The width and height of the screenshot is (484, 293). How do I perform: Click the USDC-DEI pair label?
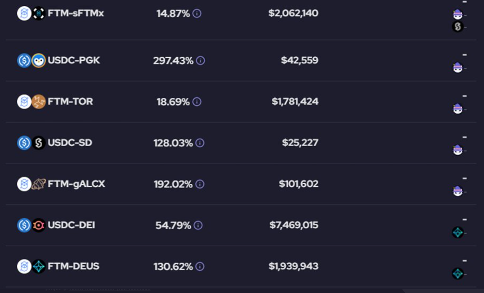point(71,225)
